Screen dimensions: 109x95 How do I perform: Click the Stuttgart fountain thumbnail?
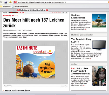99,21
